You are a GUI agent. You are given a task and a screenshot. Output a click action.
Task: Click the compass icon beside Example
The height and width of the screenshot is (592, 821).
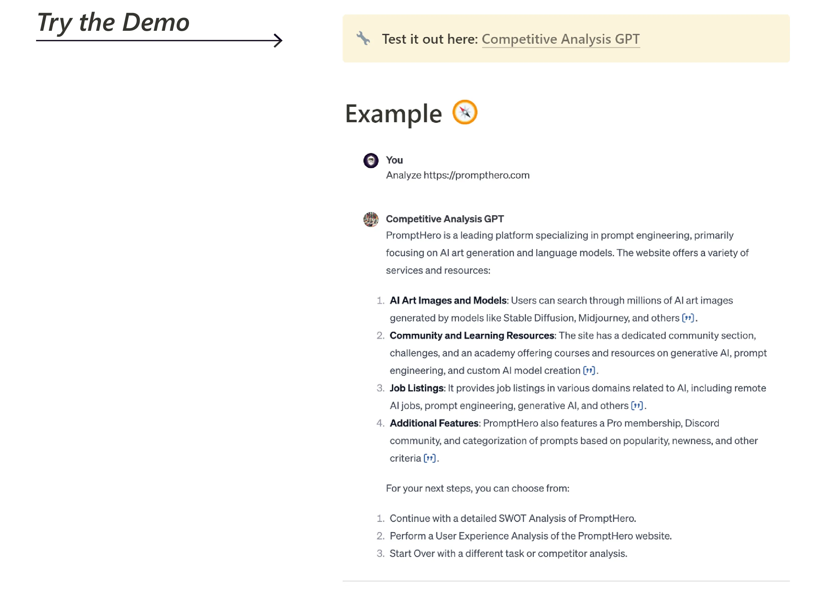click(x=465, y=112)
